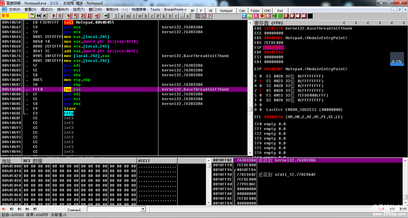Click the open file toolbar icon

point(32,16)
